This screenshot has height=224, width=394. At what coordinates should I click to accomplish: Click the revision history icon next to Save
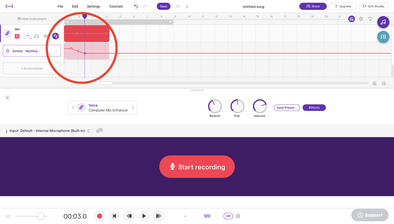click(178, 6)
